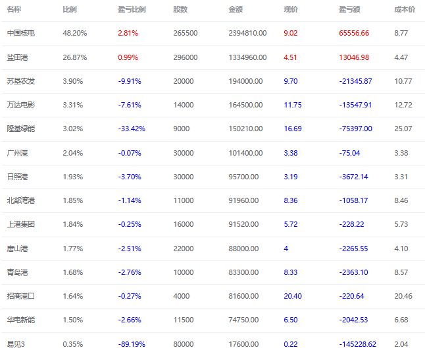Click 招商港口 stock name
The height and width of the screenshot is (356, 425).
tap(21, 296)
